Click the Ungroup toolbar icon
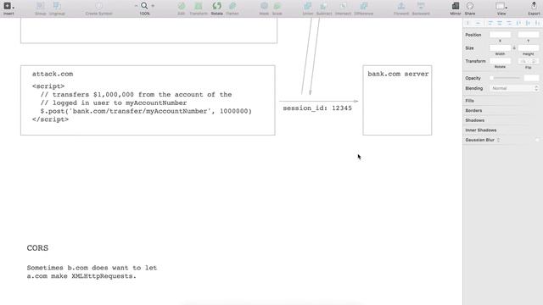Image resolution: width=543 pixels, height=305 pixels. tap(57, 6)
